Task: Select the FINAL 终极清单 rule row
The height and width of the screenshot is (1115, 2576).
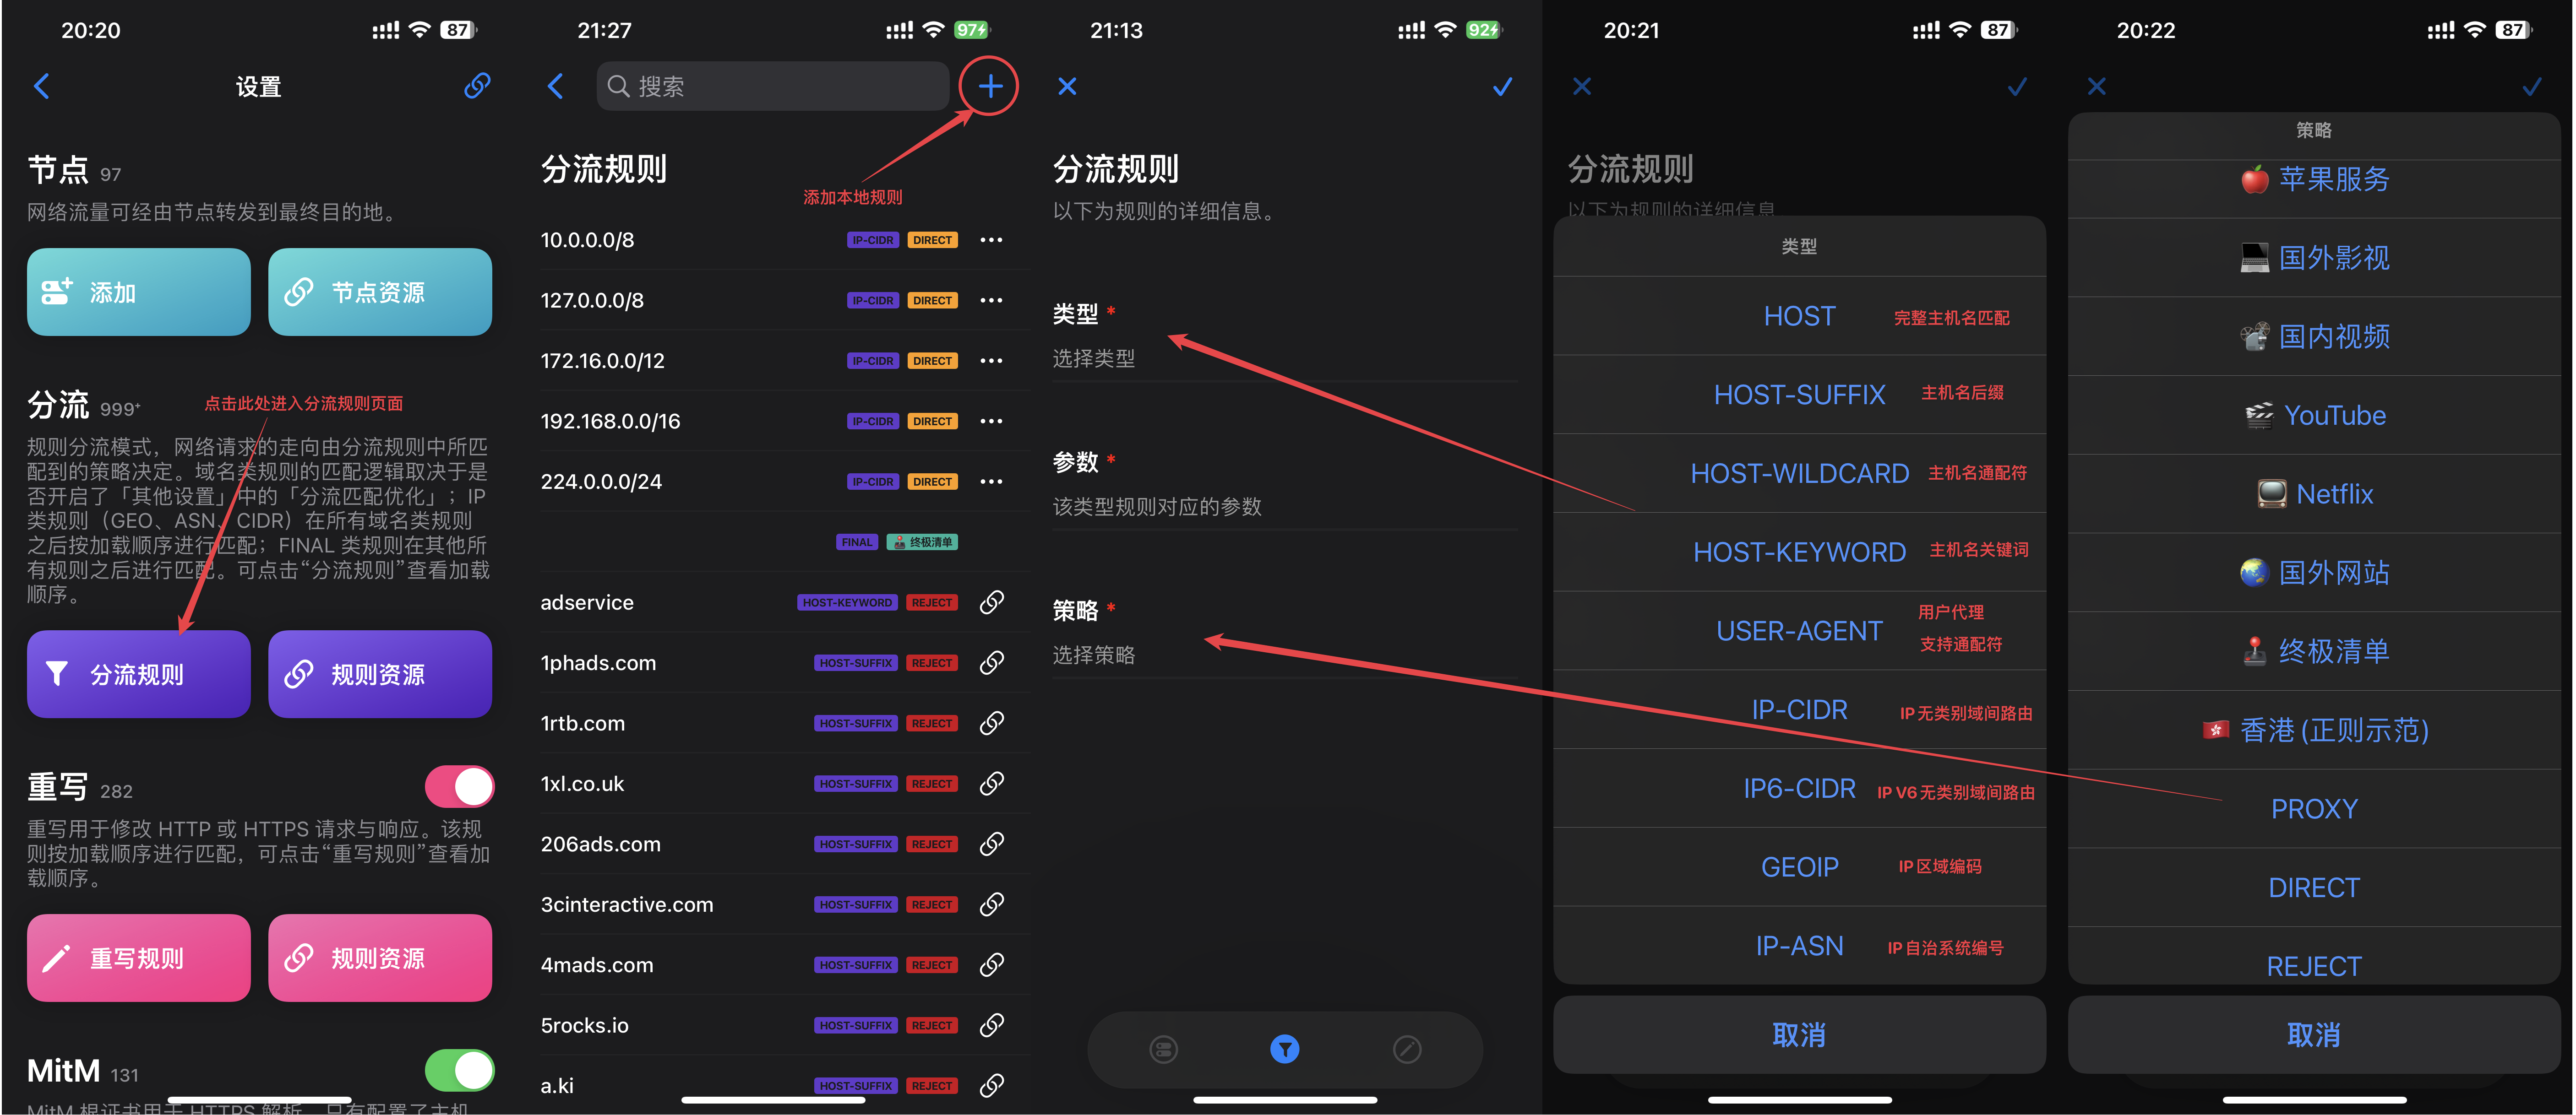Action: (x=785, y=541)
